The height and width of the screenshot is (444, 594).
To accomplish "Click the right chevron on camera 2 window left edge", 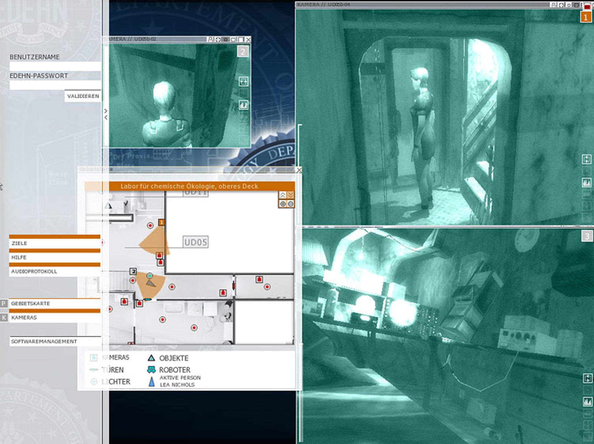I will [x=106, y=111].
